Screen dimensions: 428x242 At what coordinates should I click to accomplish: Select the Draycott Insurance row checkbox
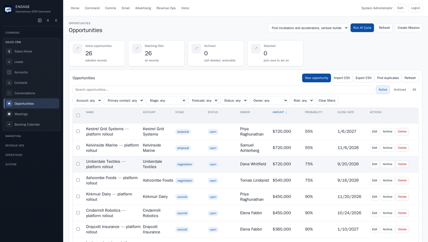pos(78,229)
